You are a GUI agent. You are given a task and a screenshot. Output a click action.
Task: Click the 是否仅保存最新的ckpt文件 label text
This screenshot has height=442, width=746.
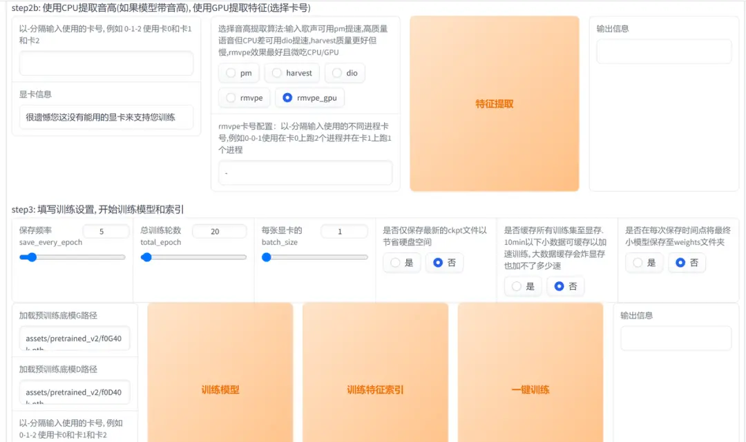(x=435, y=236)
